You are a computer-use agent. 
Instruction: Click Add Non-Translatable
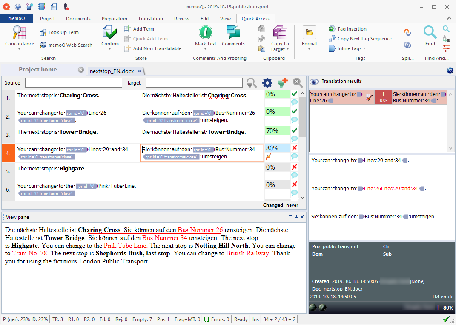153,48
